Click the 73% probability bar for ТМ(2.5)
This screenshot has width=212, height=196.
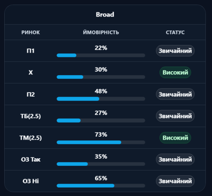click(x=101, y=142)
